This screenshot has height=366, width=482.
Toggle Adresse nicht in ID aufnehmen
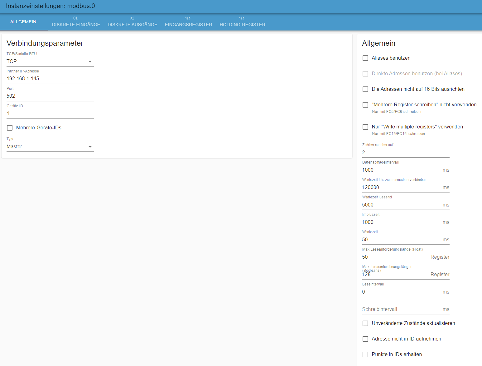[365, 339]
